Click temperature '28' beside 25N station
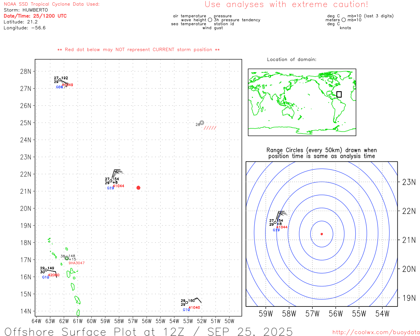The height and width of the screenshot is (336, 420). pos(198,125)
